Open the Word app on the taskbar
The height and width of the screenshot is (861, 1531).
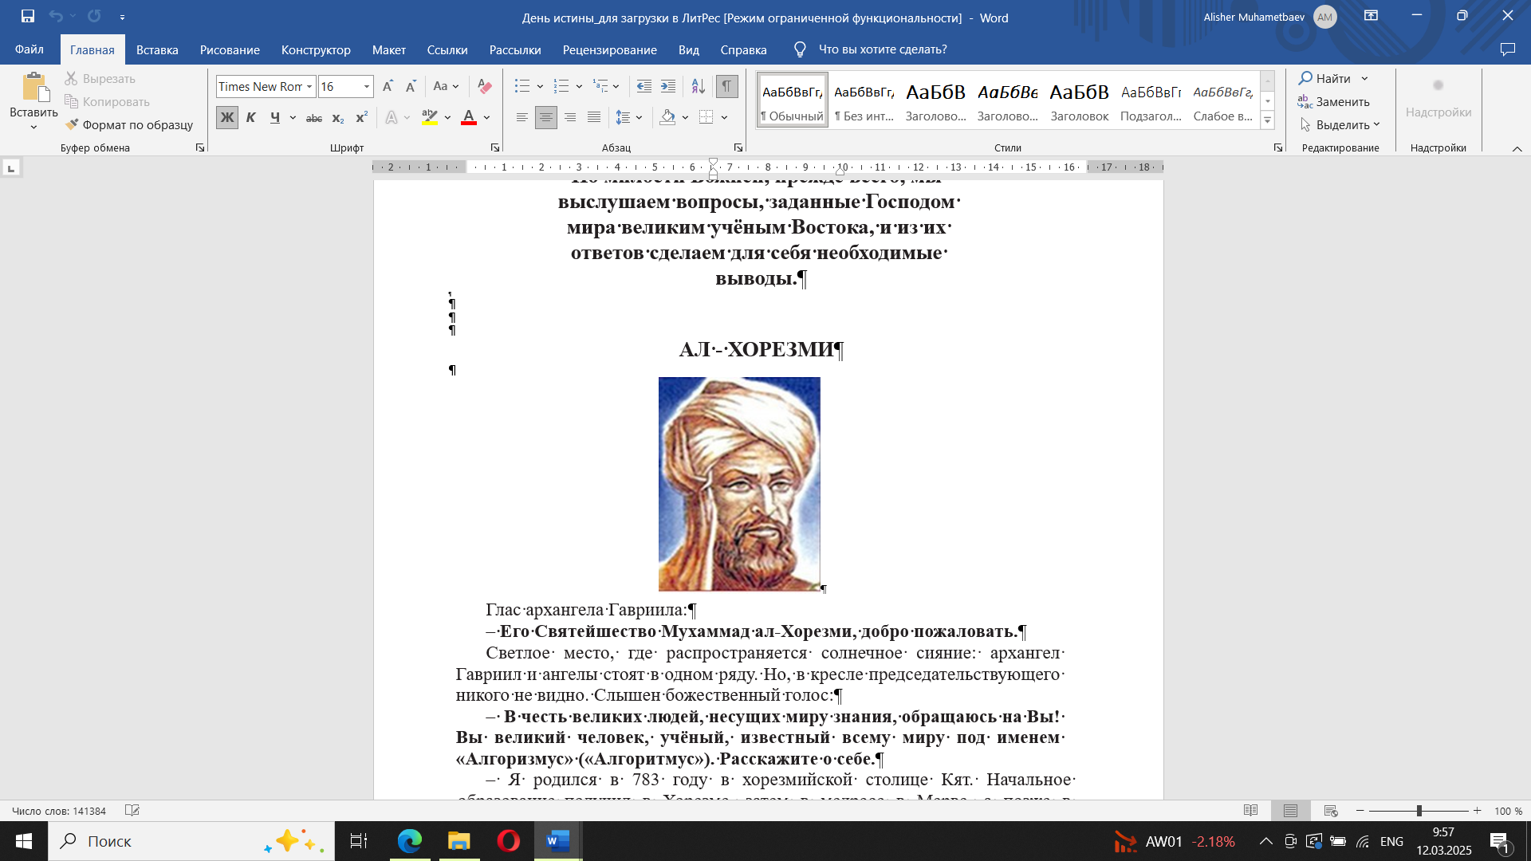pyautogui.click(x=557, y=841)
